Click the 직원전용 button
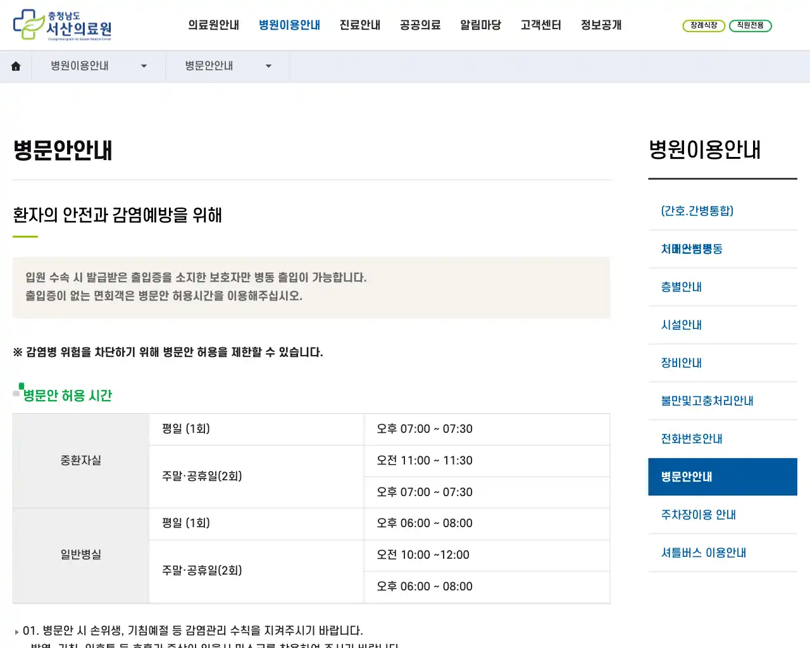The height and width of the screenshot is (648, 810). click(x=751, y=26)
